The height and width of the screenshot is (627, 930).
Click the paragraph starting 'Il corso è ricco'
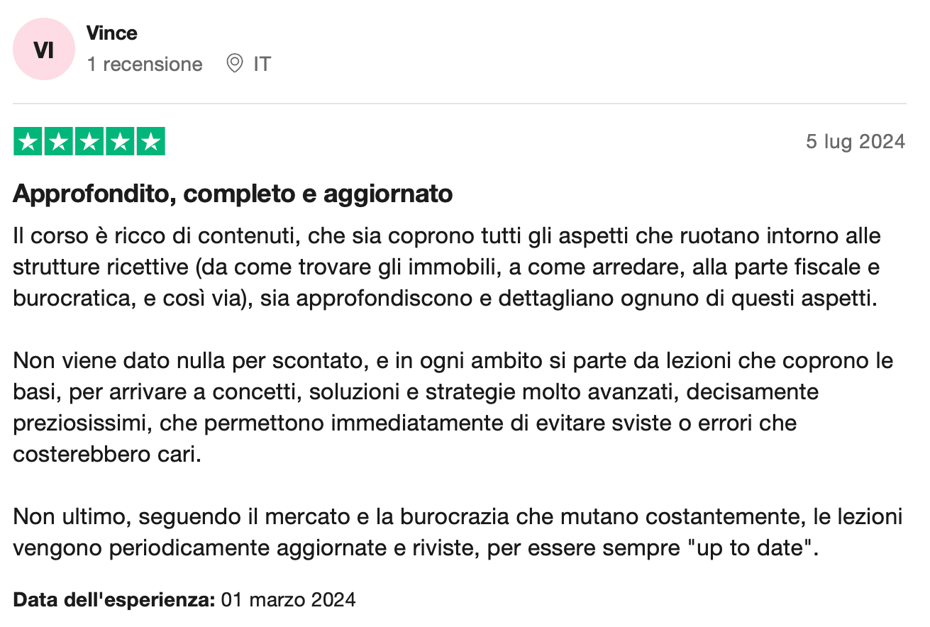447,267
